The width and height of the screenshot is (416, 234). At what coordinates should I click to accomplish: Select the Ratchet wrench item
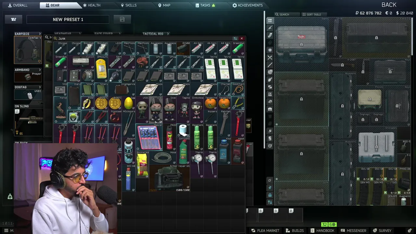click(x=224, y=123)
